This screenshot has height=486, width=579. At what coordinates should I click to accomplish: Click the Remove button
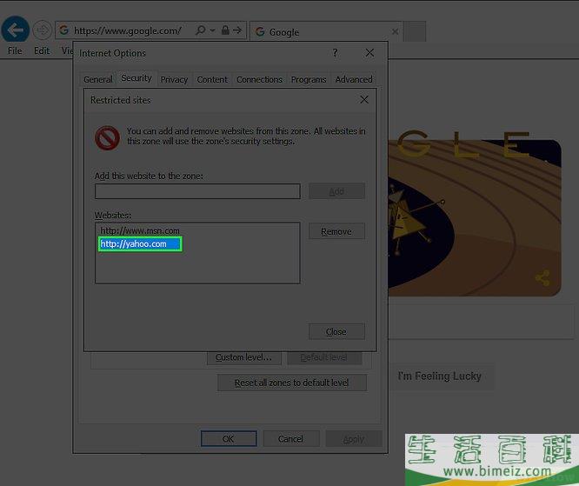click(x=336, y=231)
